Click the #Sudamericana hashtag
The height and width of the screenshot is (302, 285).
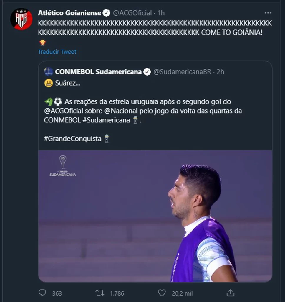tap(109, 120)
